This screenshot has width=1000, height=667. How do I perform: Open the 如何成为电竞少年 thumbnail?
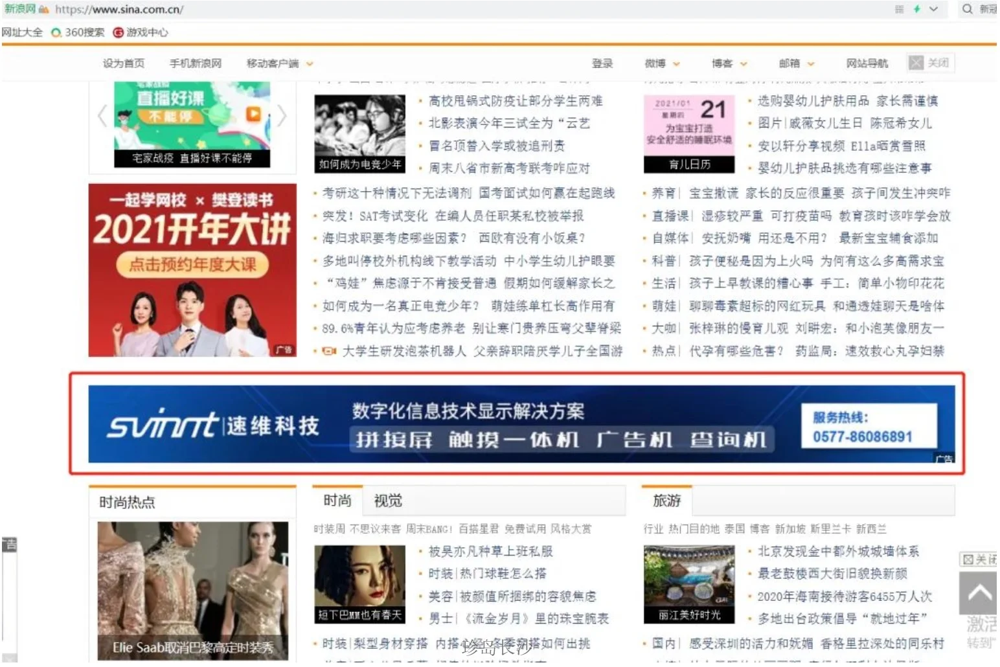(359, 134)
